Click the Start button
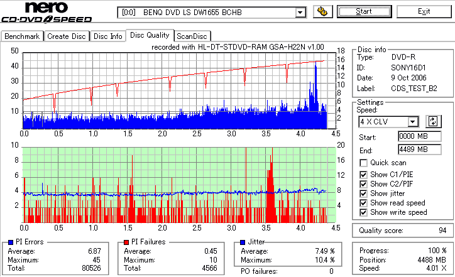 tap(364, 11)
